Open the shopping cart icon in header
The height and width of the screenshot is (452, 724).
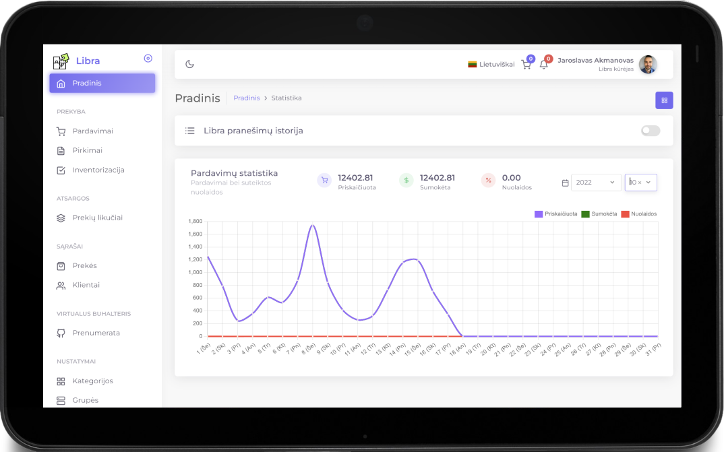click(x=526, y=65)
